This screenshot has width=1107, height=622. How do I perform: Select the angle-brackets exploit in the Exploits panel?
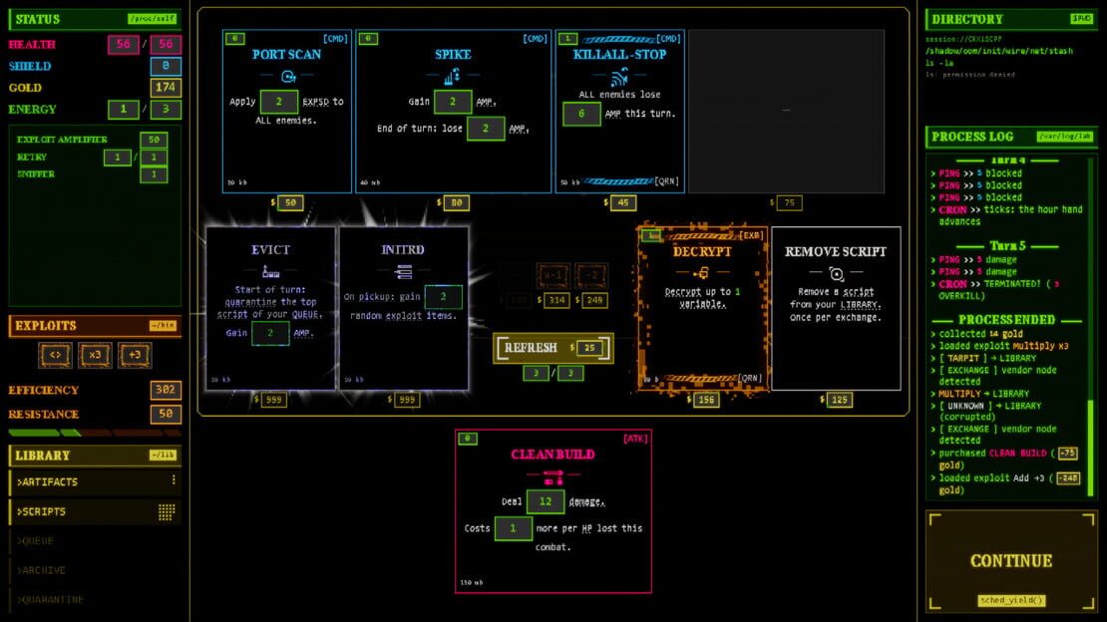pos(55,355)
